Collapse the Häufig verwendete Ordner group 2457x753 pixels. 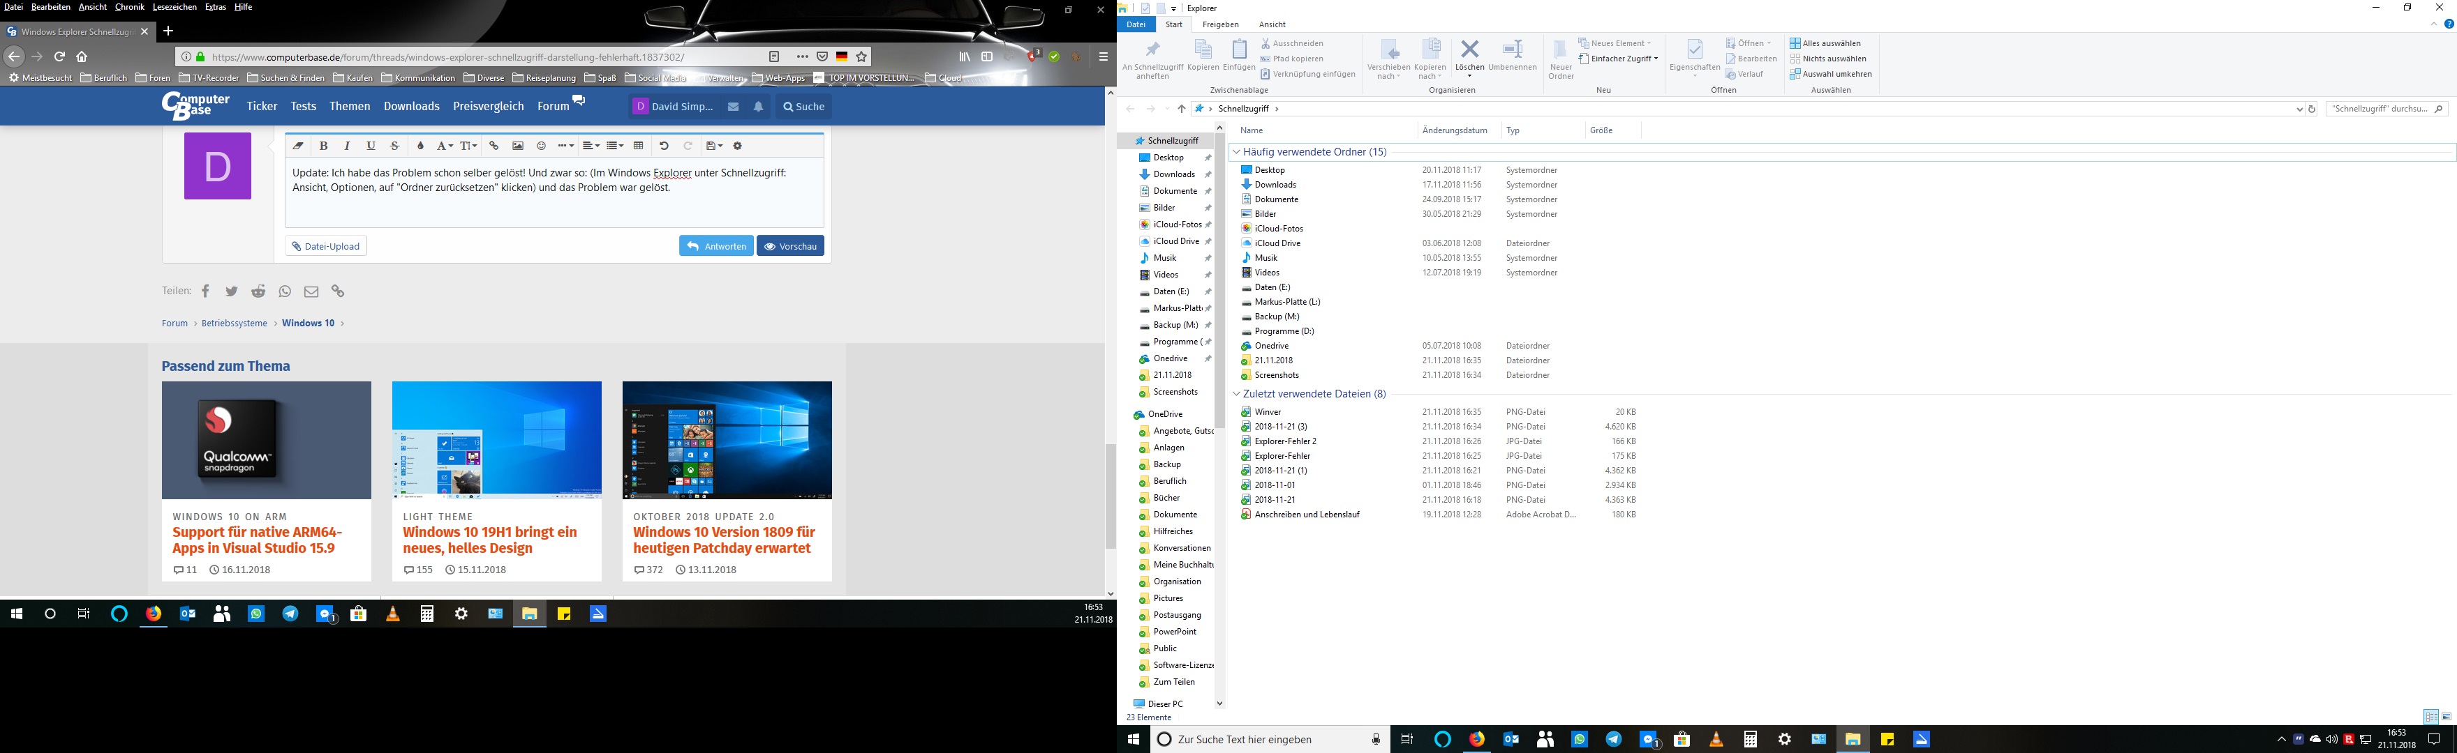1236,151
